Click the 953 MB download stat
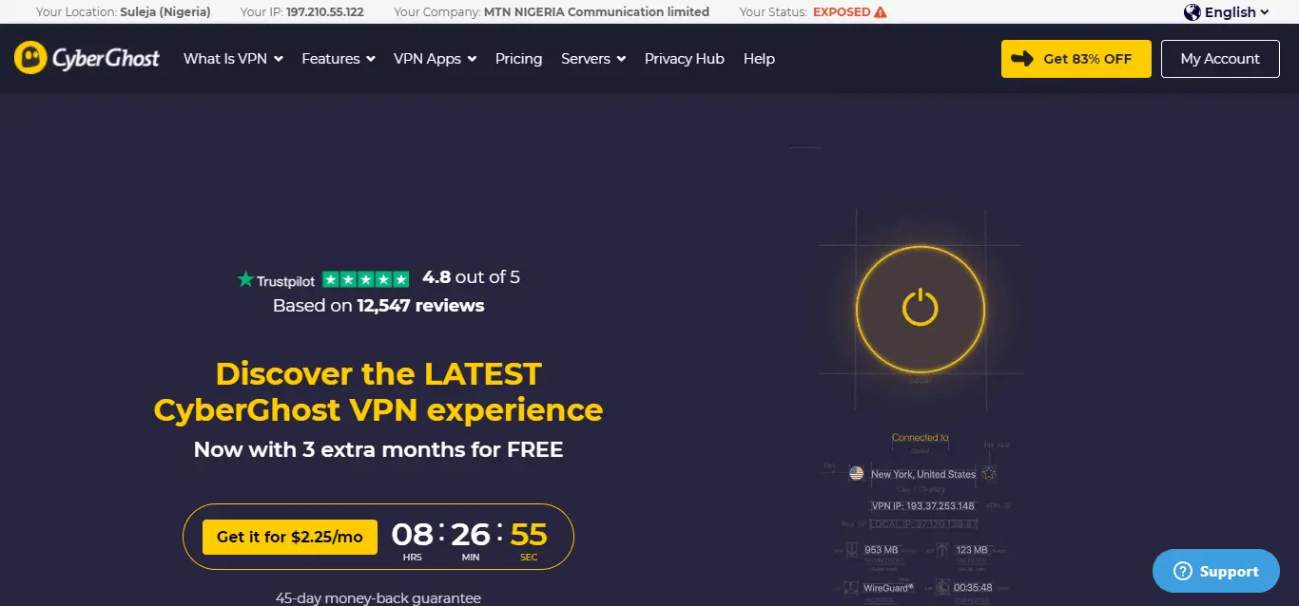 coord(881,549)
